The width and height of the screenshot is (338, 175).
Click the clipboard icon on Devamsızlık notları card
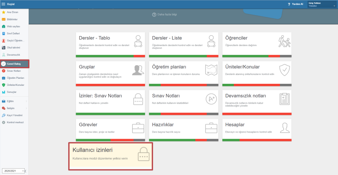point(285,99)
